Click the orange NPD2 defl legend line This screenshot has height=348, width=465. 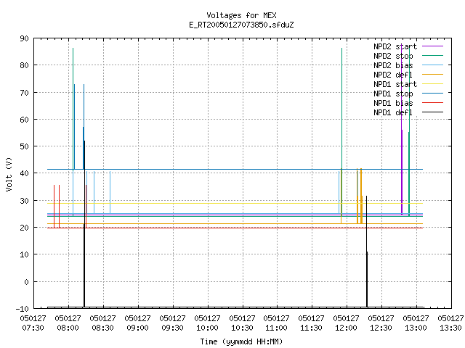point(432,74)
